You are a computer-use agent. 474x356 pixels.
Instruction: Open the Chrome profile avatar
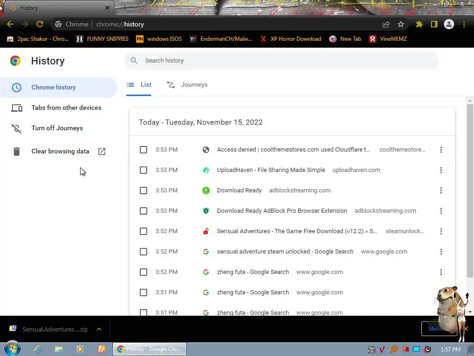[449, 24]
